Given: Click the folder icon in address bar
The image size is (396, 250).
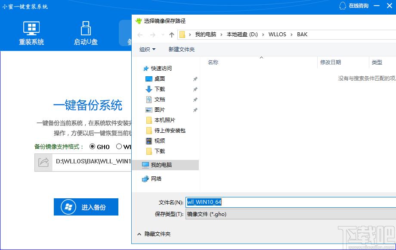Looking at the screenshot, I should tap(182, 34).
